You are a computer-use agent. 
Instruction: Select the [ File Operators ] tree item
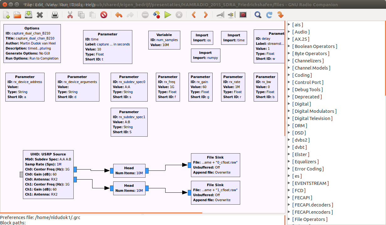pyautogui.click(x=309, y=219)
